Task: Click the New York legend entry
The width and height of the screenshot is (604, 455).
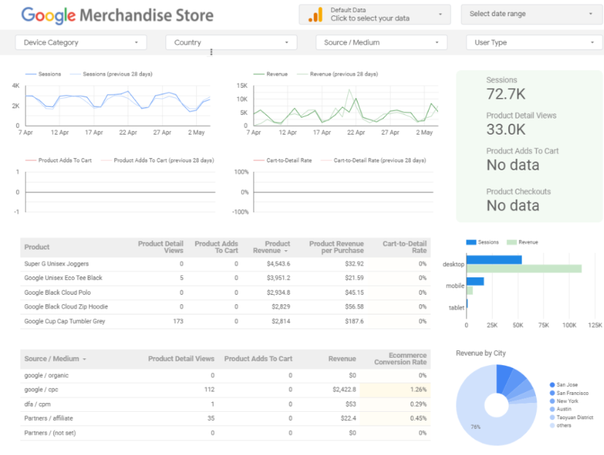Action: pos(564,401)
